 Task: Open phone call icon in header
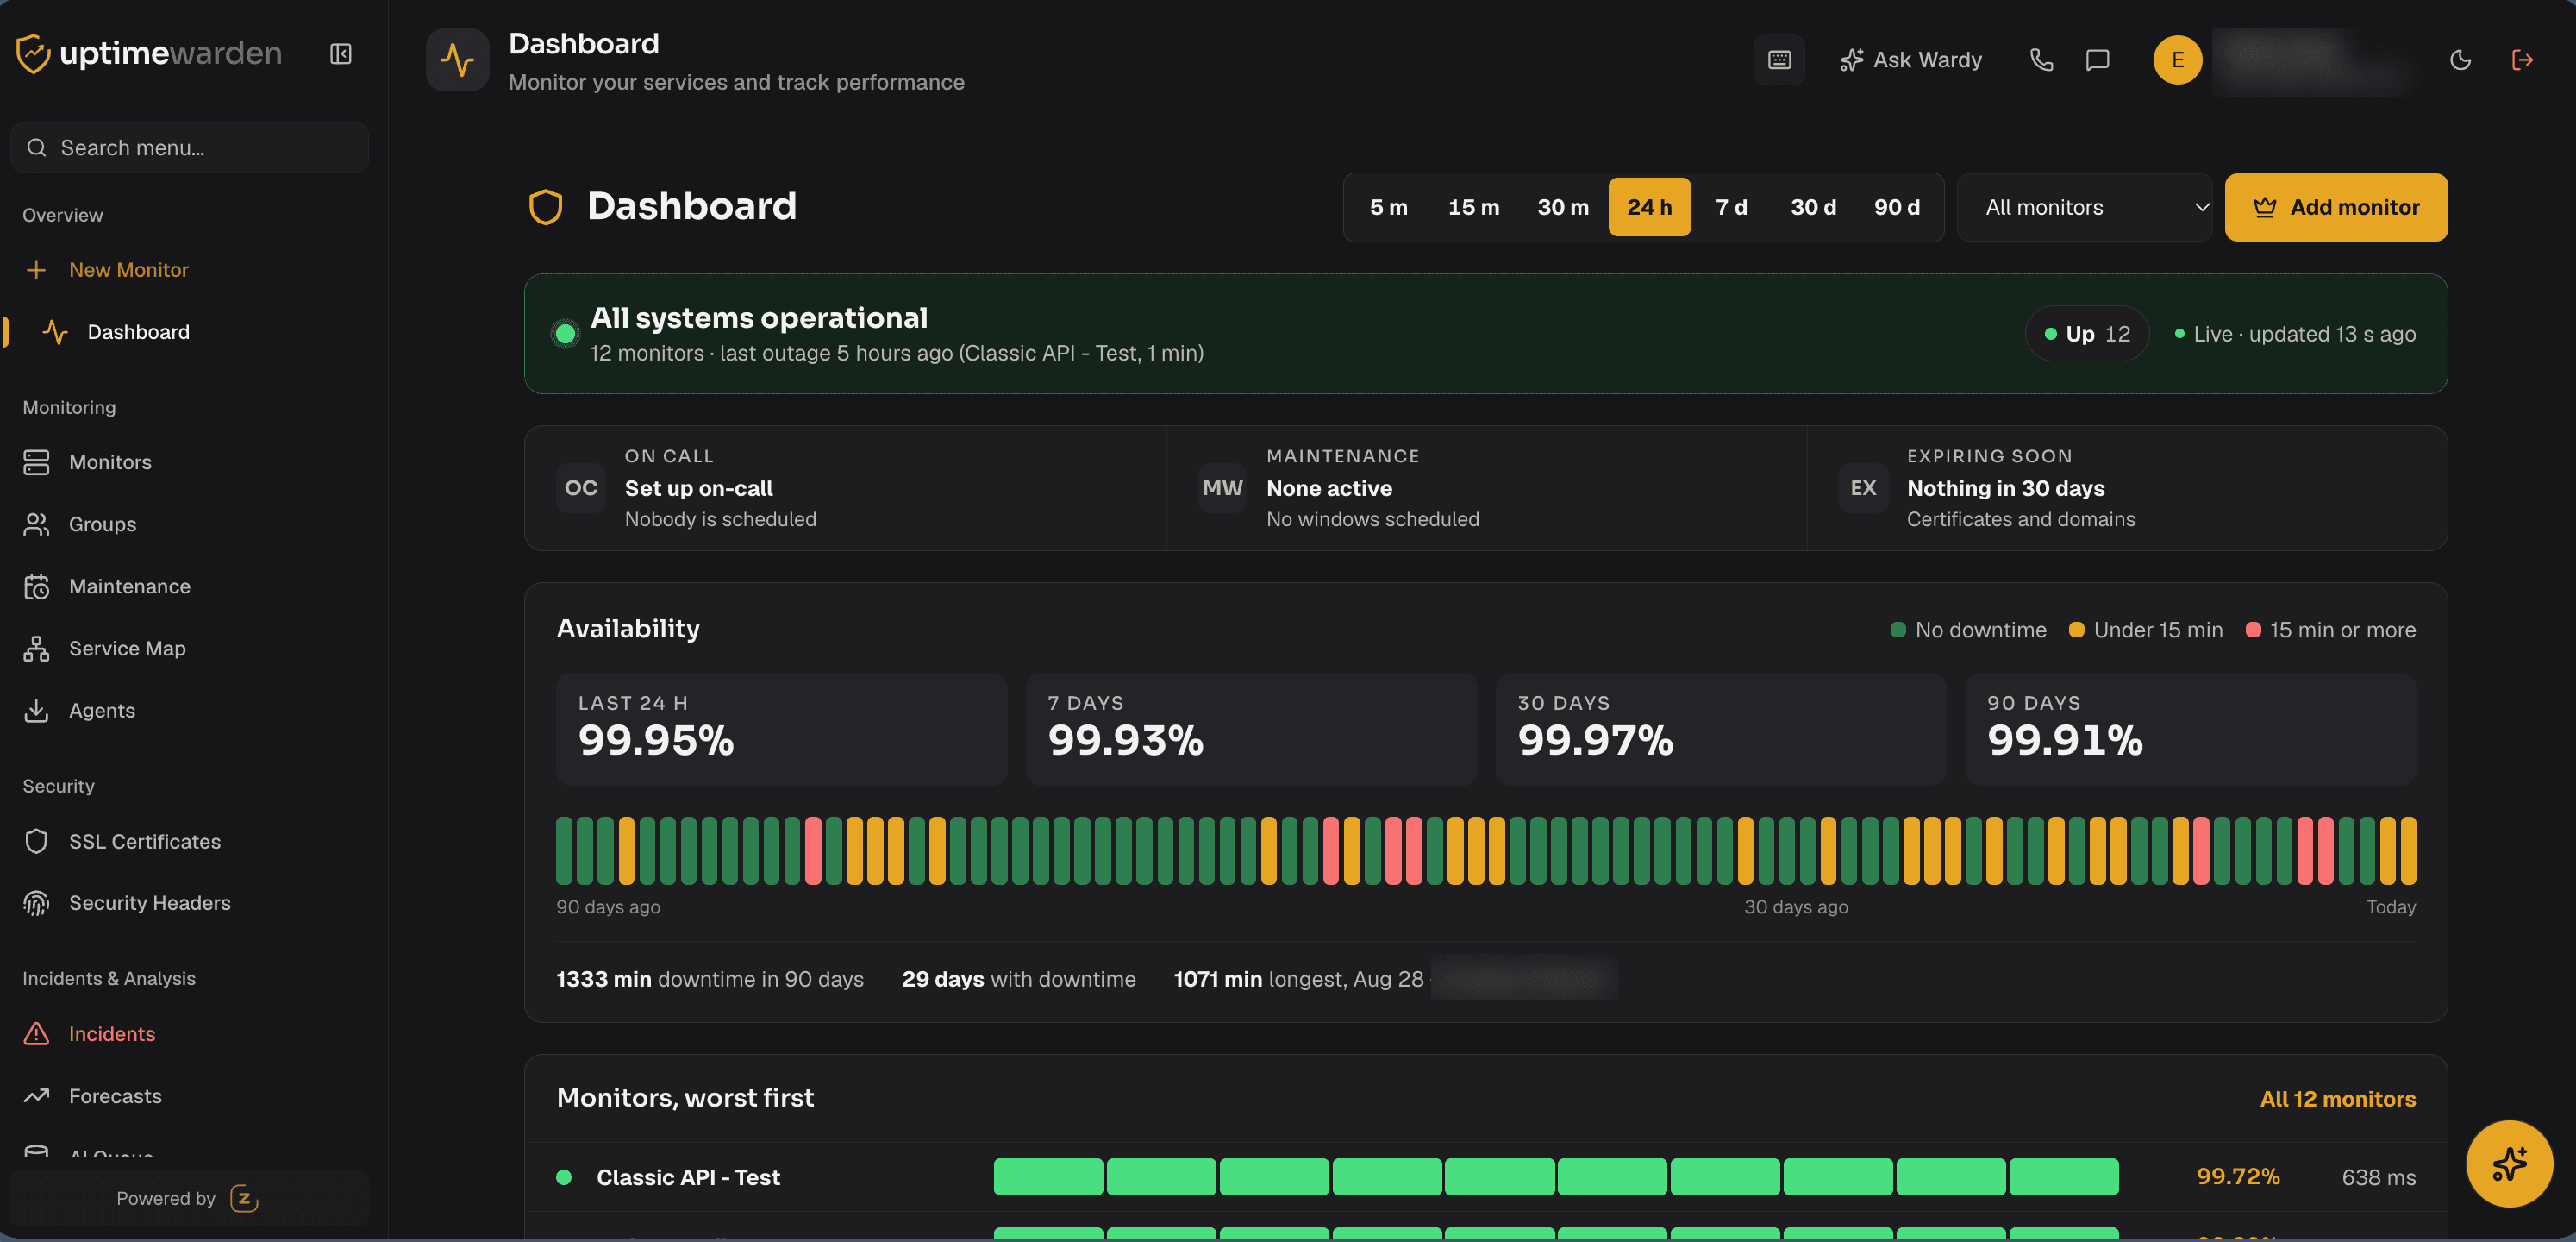(x=2041, y=60)
